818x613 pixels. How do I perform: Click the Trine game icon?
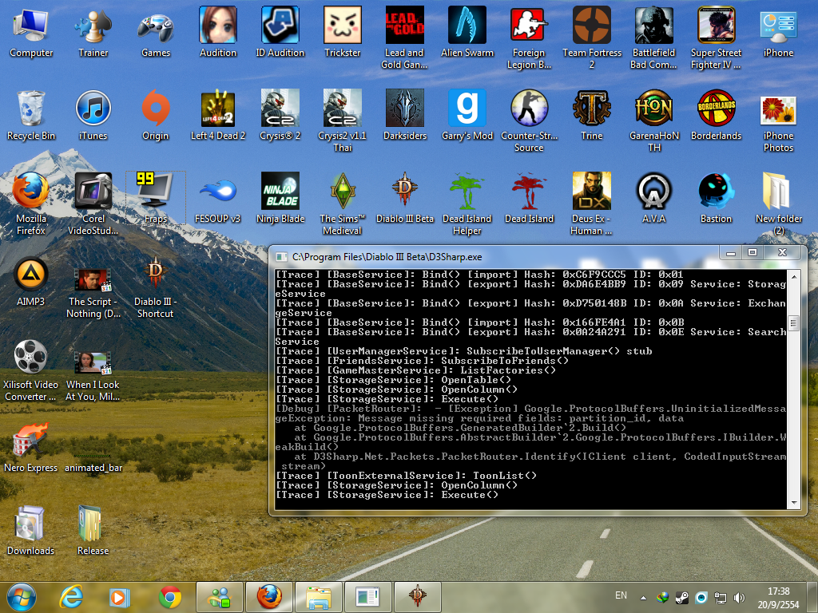coord(592,115)
